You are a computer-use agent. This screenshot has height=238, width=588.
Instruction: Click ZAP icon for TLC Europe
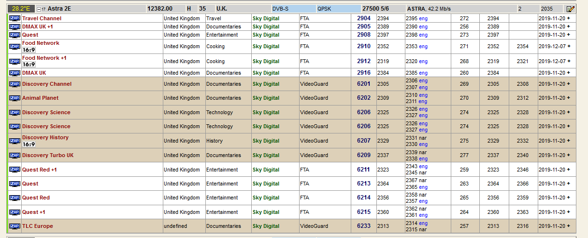[x=14, y=226]
